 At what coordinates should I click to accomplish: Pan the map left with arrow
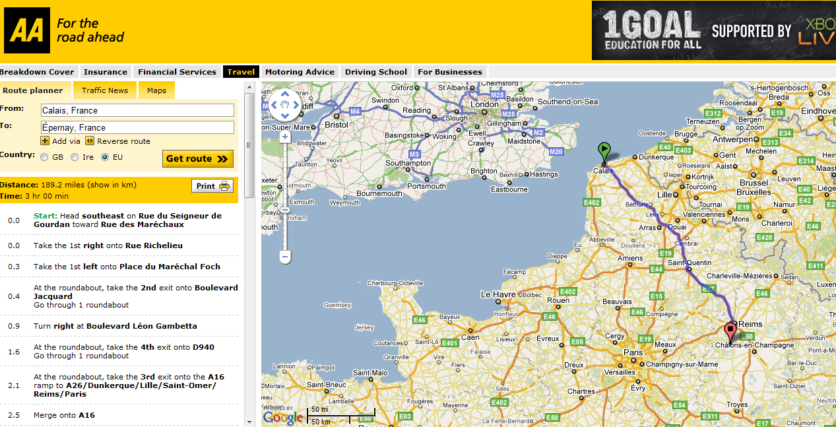[274, 106]
